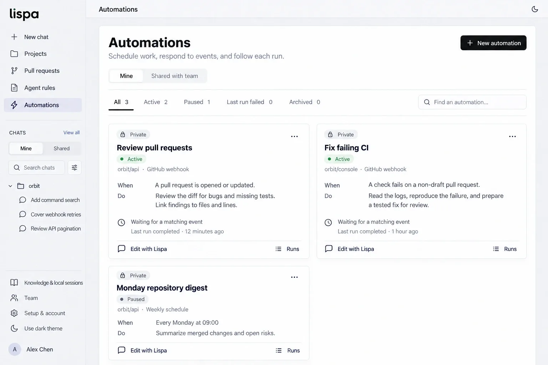Screen dimensions: 548x365
Task: Edit Fix failing CI with Lispa
Action: click(350, 249)
